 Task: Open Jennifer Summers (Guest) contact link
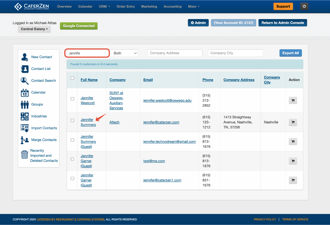[x=88, y=141]
